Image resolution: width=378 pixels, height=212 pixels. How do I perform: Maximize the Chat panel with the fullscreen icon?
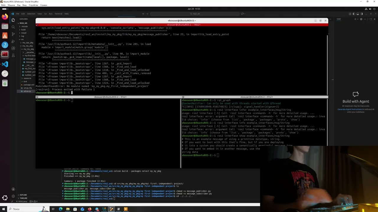click(x=371, y=19)
